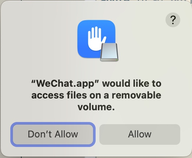This screenshot has width=192, height=158.
Task: Show more info with the ? button
Action: pyautogui.click(x=173, y=20)
